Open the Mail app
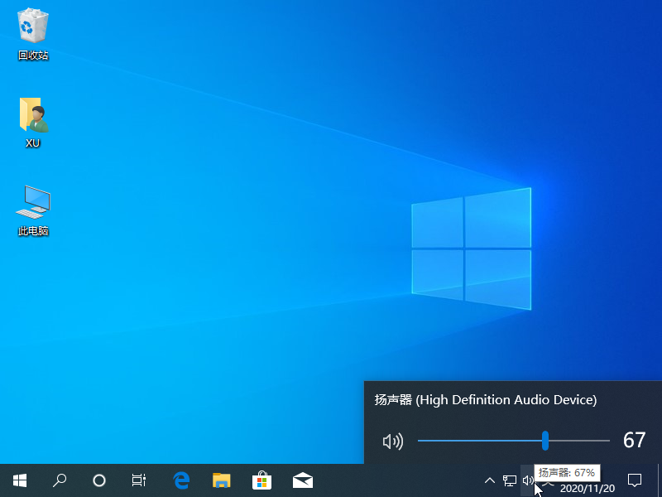The height and width of the screenshot is (497, 662). (302, 480)
